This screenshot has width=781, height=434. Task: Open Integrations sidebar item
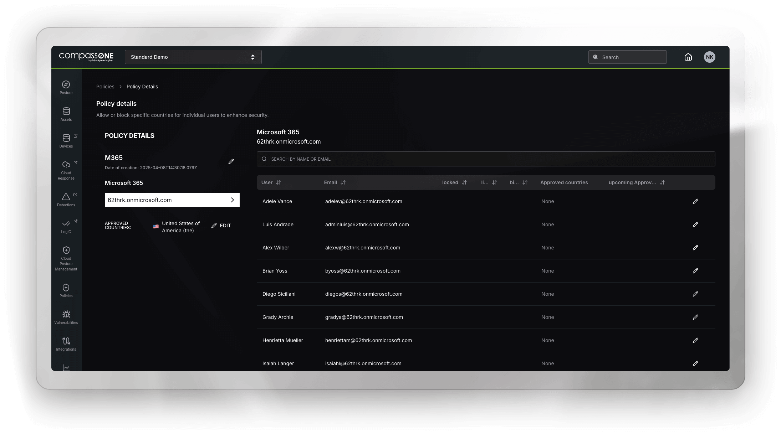(66, 344)
